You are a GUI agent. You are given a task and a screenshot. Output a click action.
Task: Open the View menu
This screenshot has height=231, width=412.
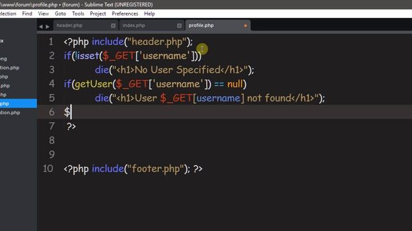(x=43, y=13)
